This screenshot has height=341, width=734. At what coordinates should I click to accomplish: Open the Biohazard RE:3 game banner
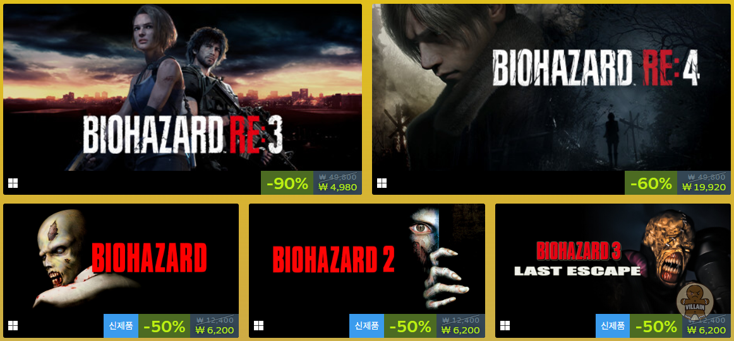[183, 88]
